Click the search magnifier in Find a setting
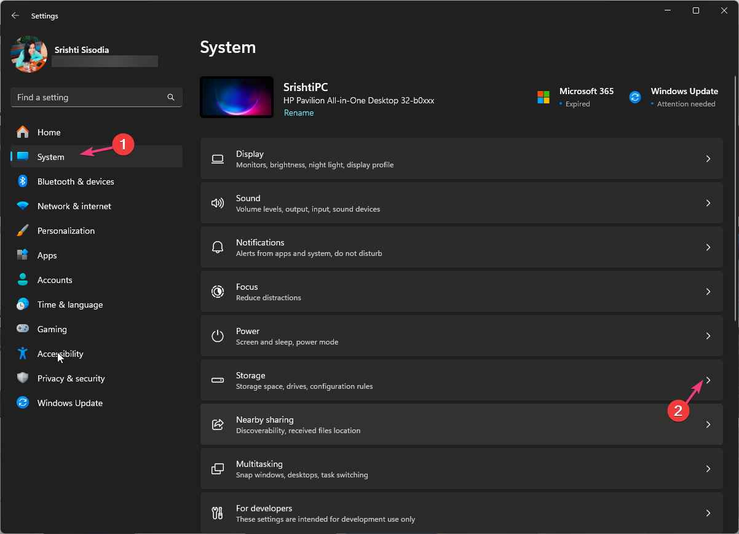Screen dimensions: 739x534 click(170, 97)
